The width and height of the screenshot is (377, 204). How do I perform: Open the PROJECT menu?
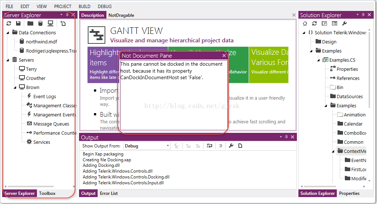pyautogui.click(x=63, y=7)
